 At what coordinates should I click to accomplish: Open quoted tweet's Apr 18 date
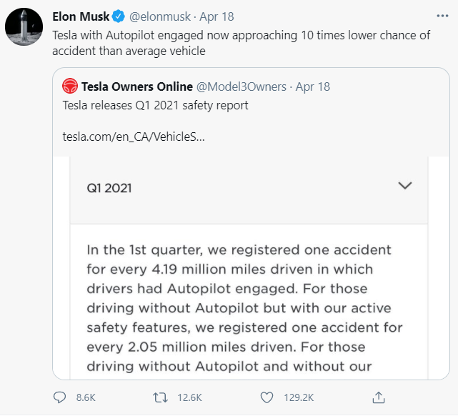coord(313,86)
